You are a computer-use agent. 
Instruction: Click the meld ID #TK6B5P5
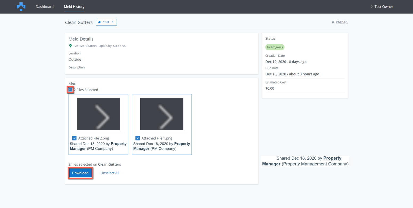(x=340, y=22)
